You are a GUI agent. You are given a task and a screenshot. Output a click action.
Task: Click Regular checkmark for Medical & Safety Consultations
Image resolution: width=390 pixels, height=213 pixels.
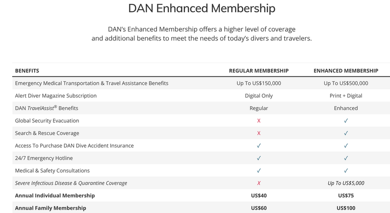tap(259, 171)
